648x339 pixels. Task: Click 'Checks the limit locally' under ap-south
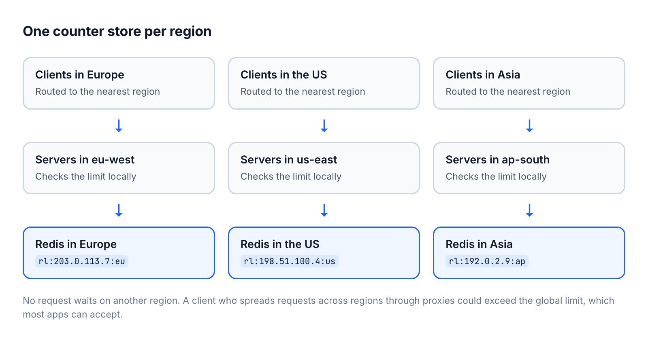tap(496, 176)
